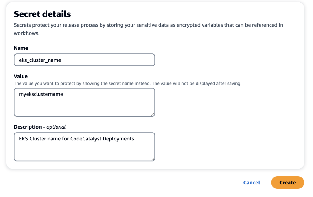Click the "Name" field label
313x197 pixels.
21,48
